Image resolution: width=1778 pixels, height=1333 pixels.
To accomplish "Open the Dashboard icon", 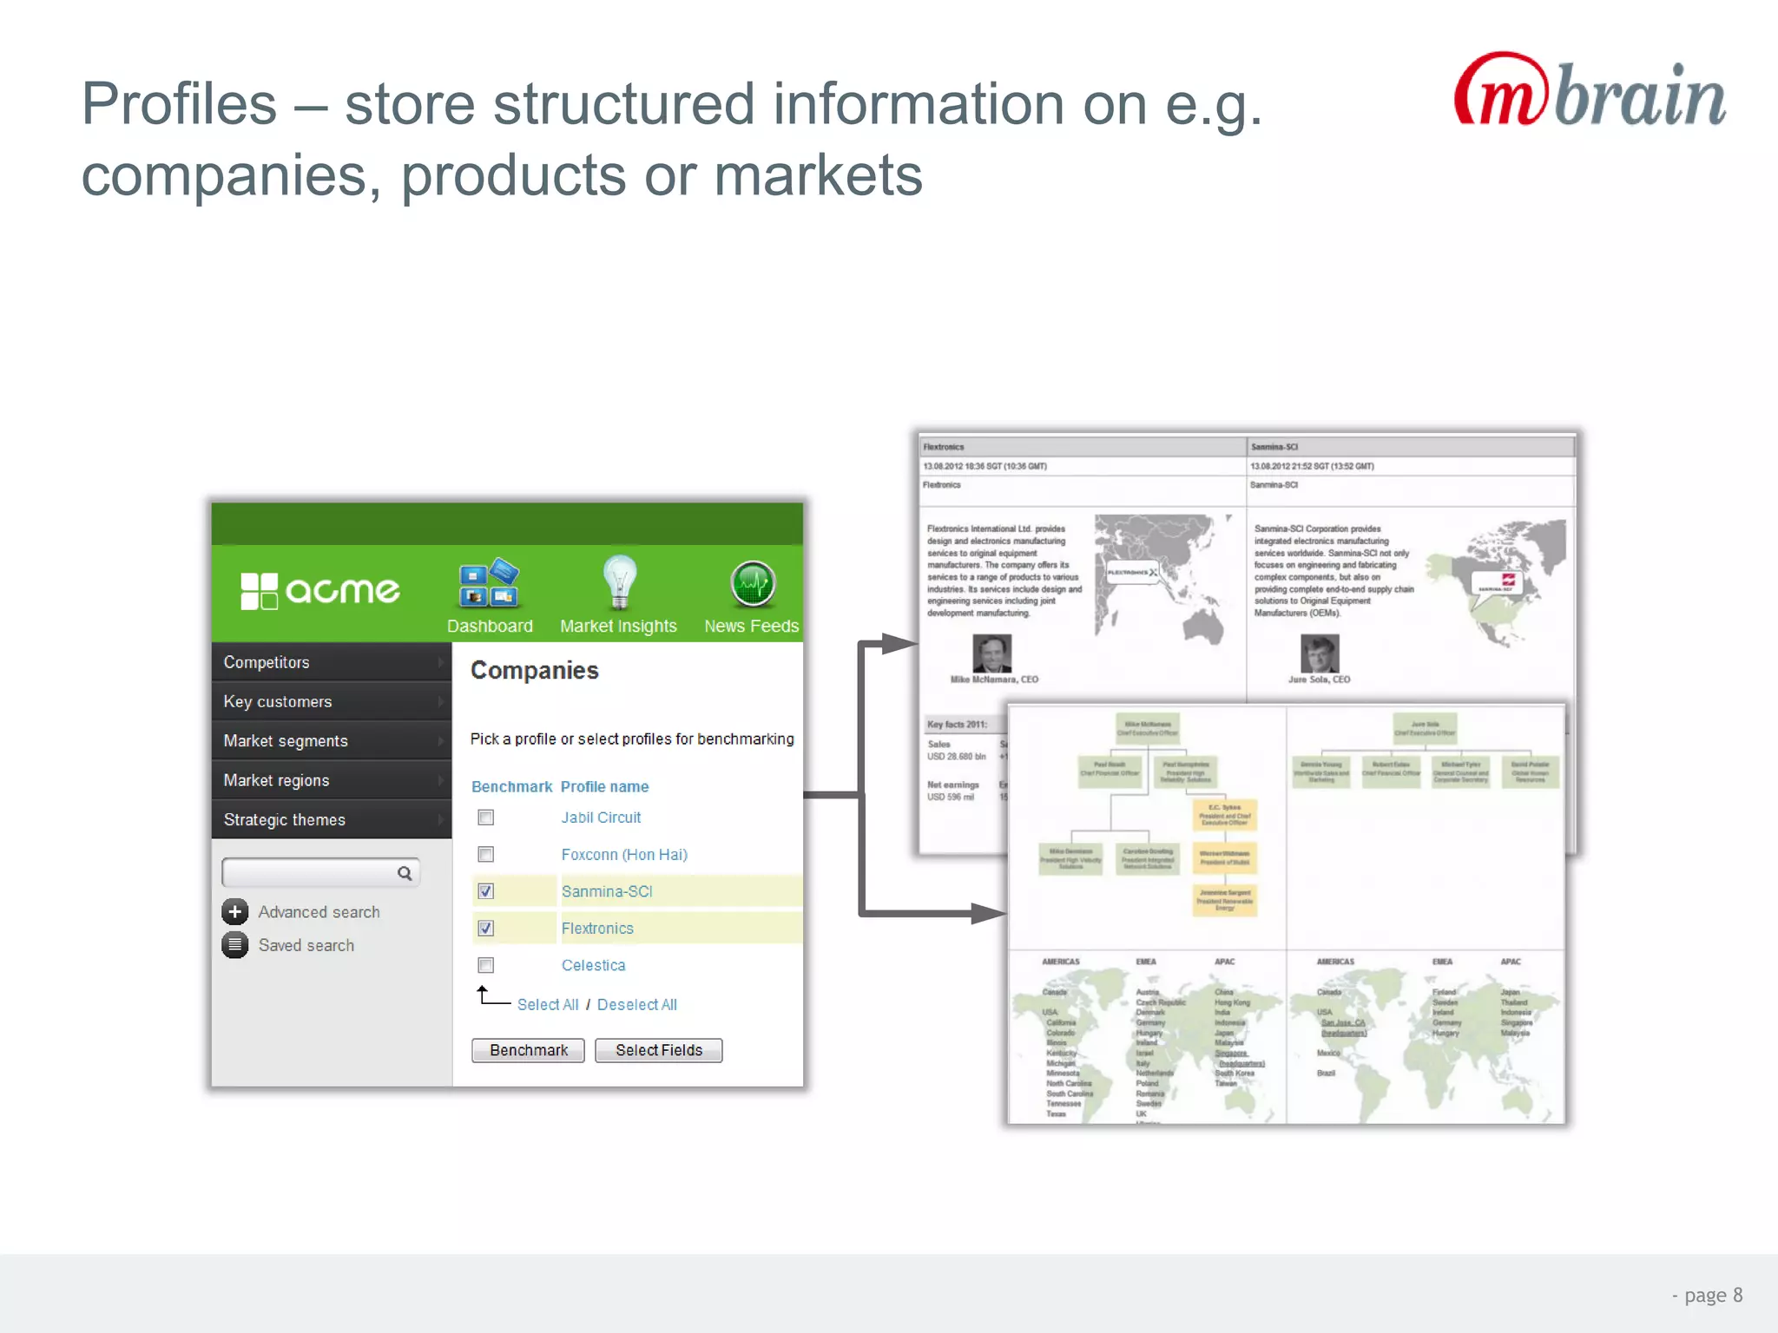I will [490, 583].
